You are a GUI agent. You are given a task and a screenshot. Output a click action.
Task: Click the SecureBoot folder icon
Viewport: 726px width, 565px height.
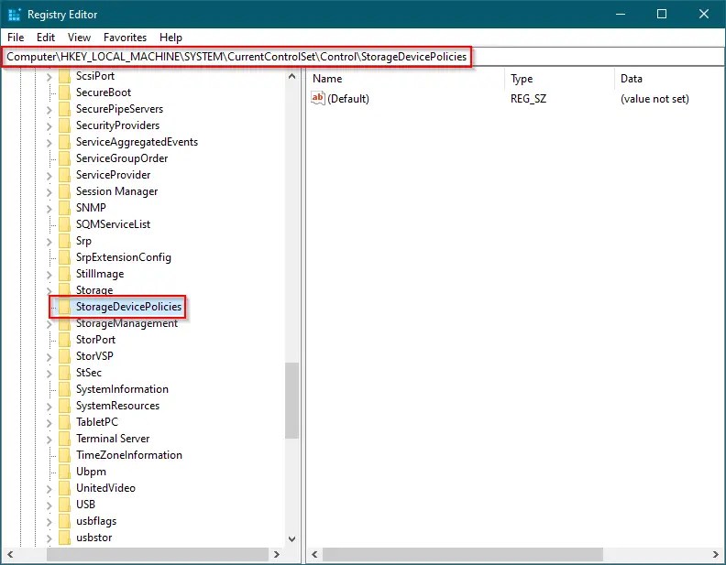[x=65, y=92]
